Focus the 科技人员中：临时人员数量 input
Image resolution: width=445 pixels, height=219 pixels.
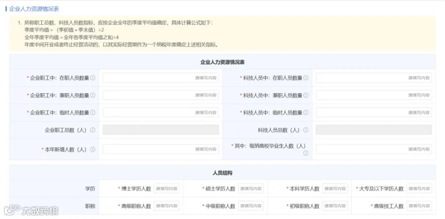click(x=374, y=112)
